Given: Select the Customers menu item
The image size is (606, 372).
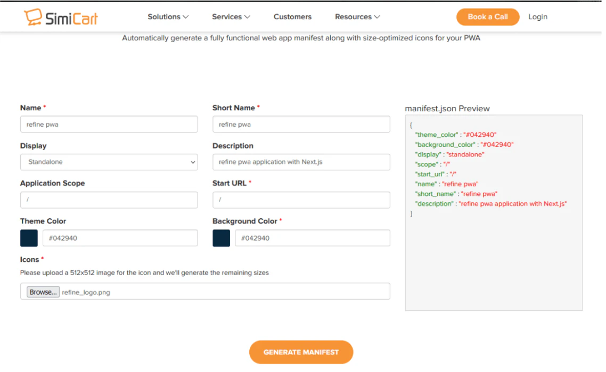Looking at the screenshot, I should 292,16.
